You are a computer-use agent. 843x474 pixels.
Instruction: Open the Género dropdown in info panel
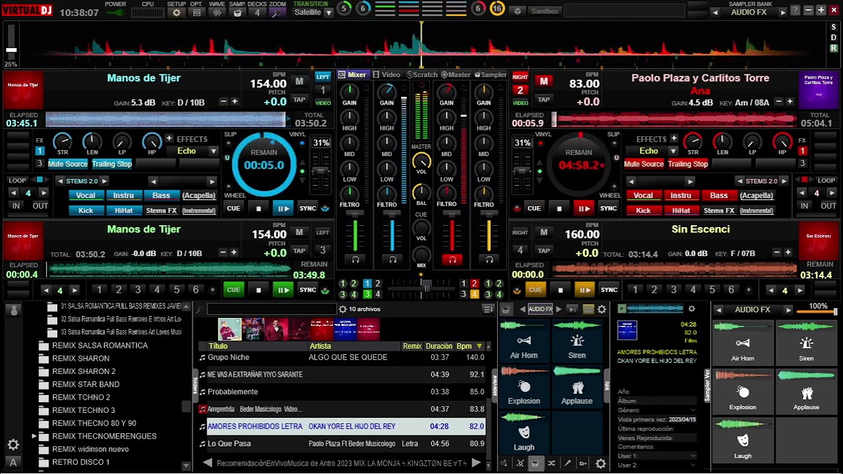(x=693, y=410)
